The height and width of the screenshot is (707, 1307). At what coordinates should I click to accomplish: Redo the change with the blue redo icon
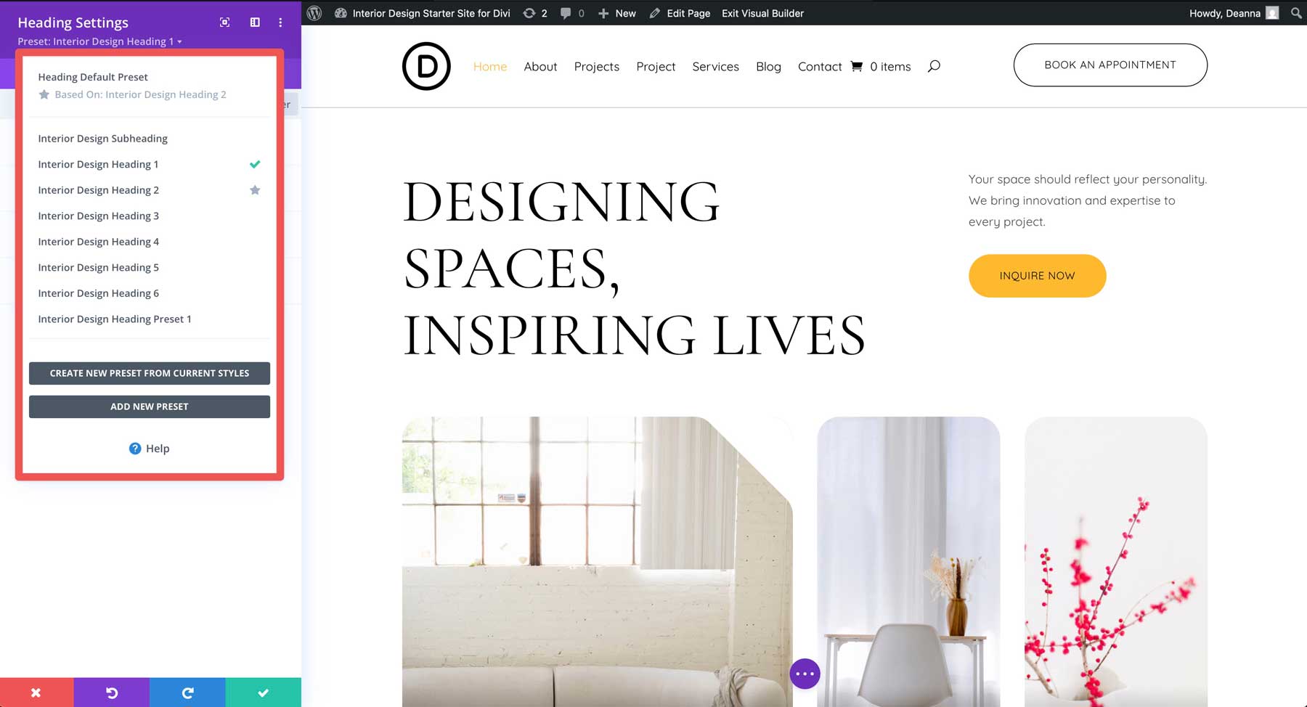coord(187,692)
